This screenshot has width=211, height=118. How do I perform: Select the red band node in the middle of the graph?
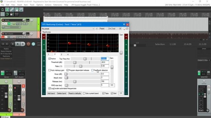89,45
